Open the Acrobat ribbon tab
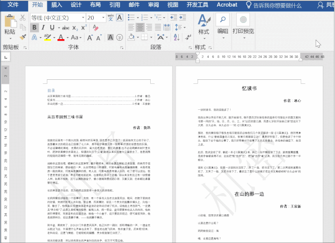The height and width of the screenshot is (243, 335). coord(227,5)
